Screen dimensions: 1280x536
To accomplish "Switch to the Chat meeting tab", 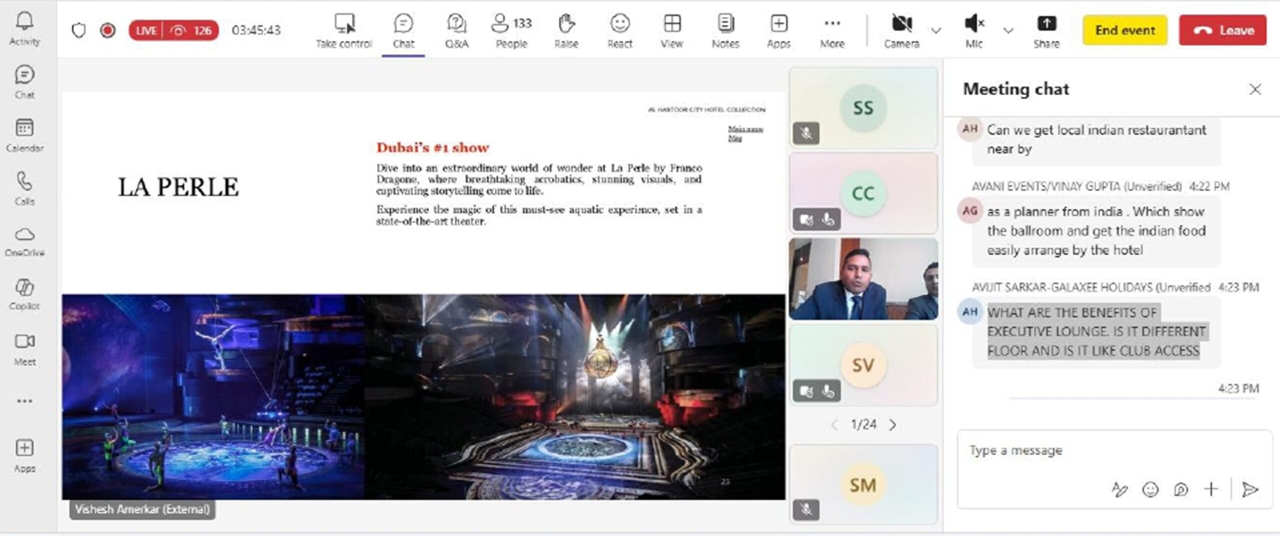I will point(403,31).
